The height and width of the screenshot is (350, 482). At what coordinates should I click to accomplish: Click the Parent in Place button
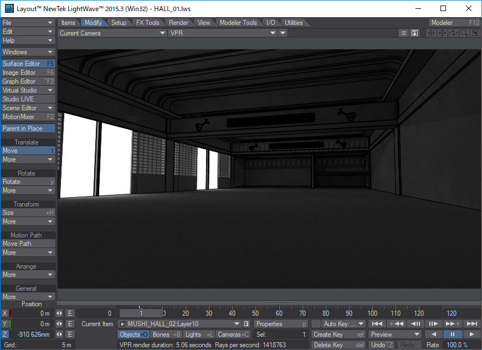[x=28, y=128]
